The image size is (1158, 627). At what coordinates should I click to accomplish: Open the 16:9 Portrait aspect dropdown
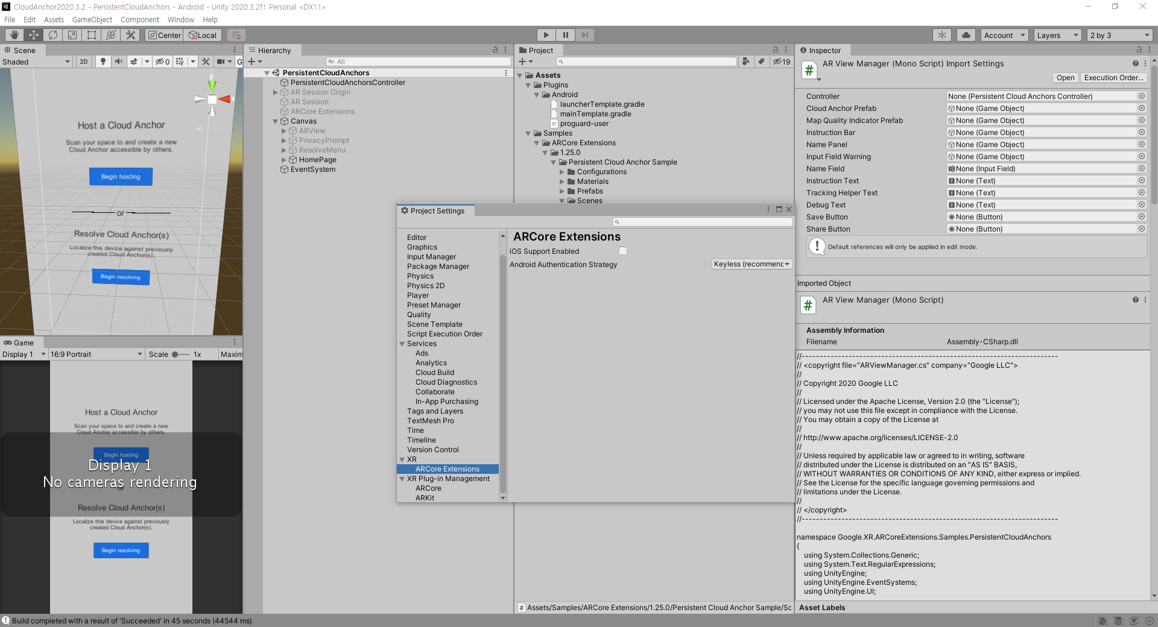(x=96, y=354)
